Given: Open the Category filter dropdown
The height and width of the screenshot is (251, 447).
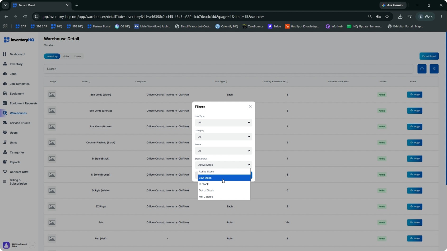Looking at the screenshot, I should point(224,137).
